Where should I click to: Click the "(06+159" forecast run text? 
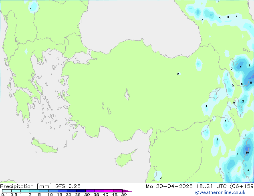click(x=242, y=186)
